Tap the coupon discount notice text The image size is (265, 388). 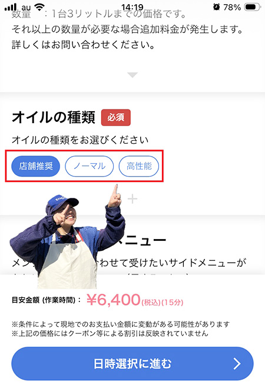pyautogui.click(x=110, y=334)
